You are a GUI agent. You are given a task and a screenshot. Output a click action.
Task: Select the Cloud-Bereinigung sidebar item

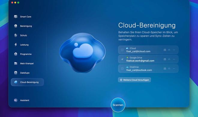[x=27, y=82]
